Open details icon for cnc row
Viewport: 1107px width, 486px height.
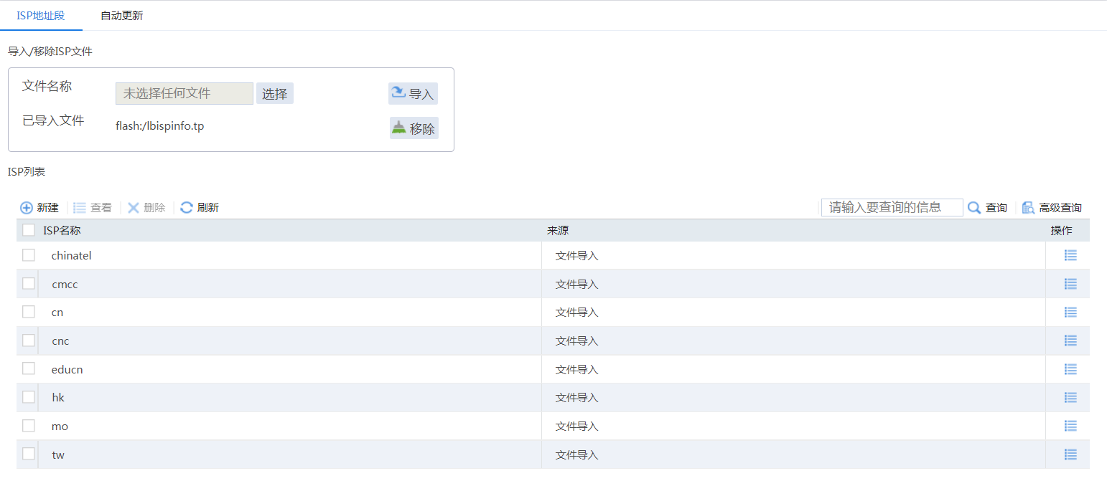[1070, 340]
